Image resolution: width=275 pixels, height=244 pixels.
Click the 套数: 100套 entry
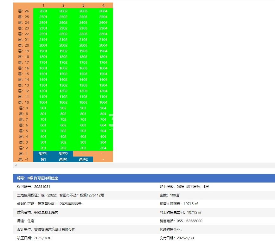click(169, 195)
